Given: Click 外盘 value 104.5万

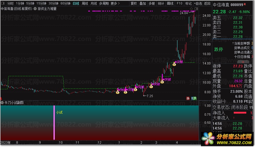Looking at the screenshot, I should 235,86.
